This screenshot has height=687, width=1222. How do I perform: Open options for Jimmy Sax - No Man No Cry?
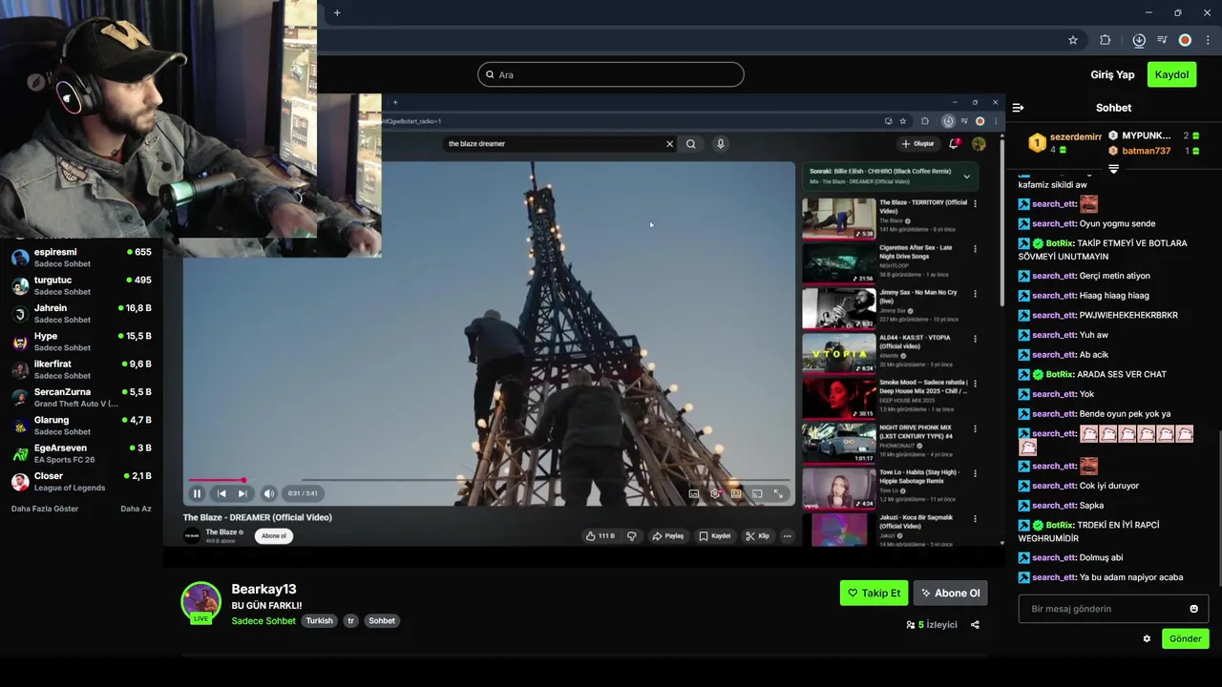pos(975,294)
